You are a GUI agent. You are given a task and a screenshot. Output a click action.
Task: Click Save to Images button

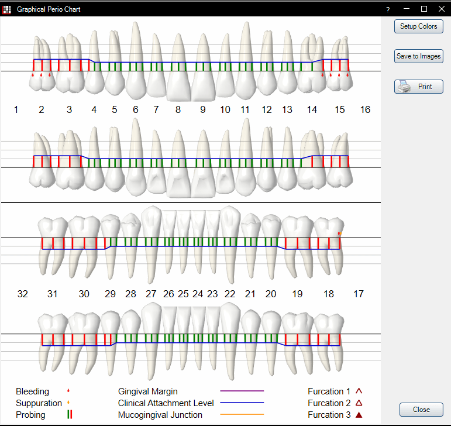(x=418, y=56)
